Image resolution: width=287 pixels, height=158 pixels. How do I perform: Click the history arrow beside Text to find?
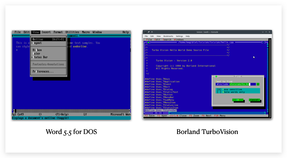(258, 84)
